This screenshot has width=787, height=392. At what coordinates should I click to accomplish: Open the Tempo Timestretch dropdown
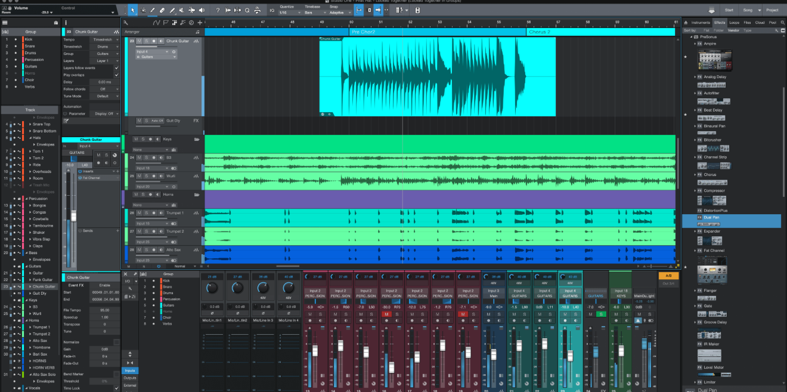pos(105,39)
